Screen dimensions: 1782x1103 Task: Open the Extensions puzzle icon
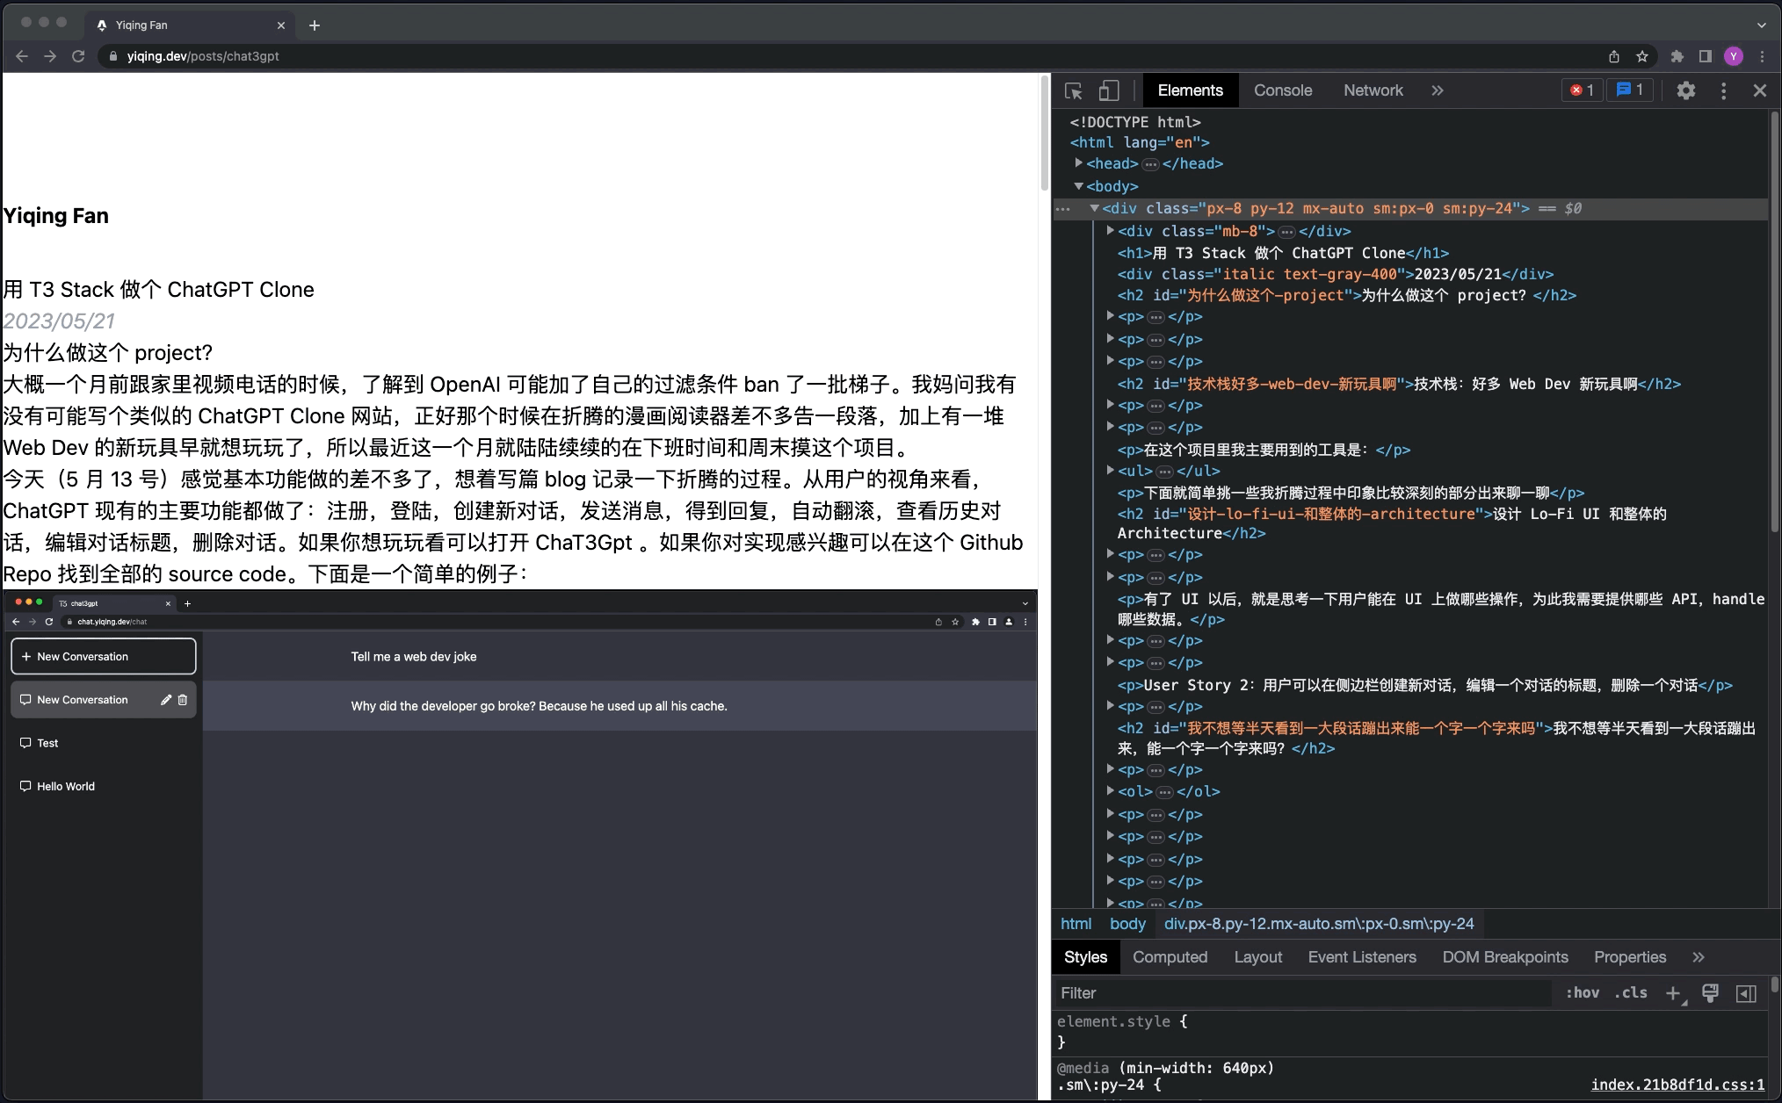click(x=1677, y=56)
